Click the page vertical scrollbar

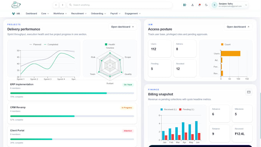[x=260, y=116]
